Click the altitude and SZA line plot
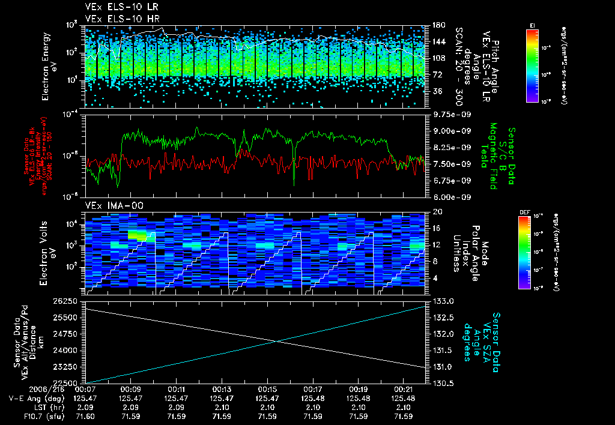The height and width of the screenshot is (425, 615). point(255,342)
